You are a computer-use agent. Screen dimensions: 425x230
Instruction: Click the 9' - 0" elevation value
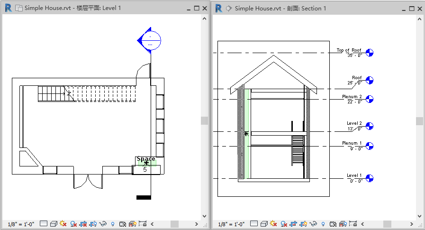pyautogui.click(x=356, y=148)
